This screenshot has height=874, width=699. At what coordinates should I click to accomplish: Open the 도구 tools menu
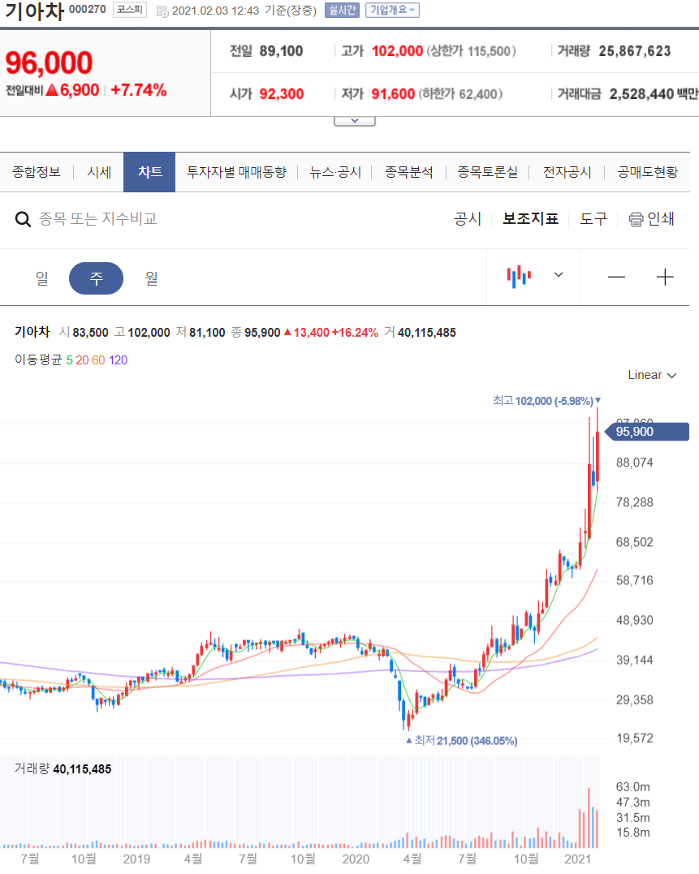(593, 218)
